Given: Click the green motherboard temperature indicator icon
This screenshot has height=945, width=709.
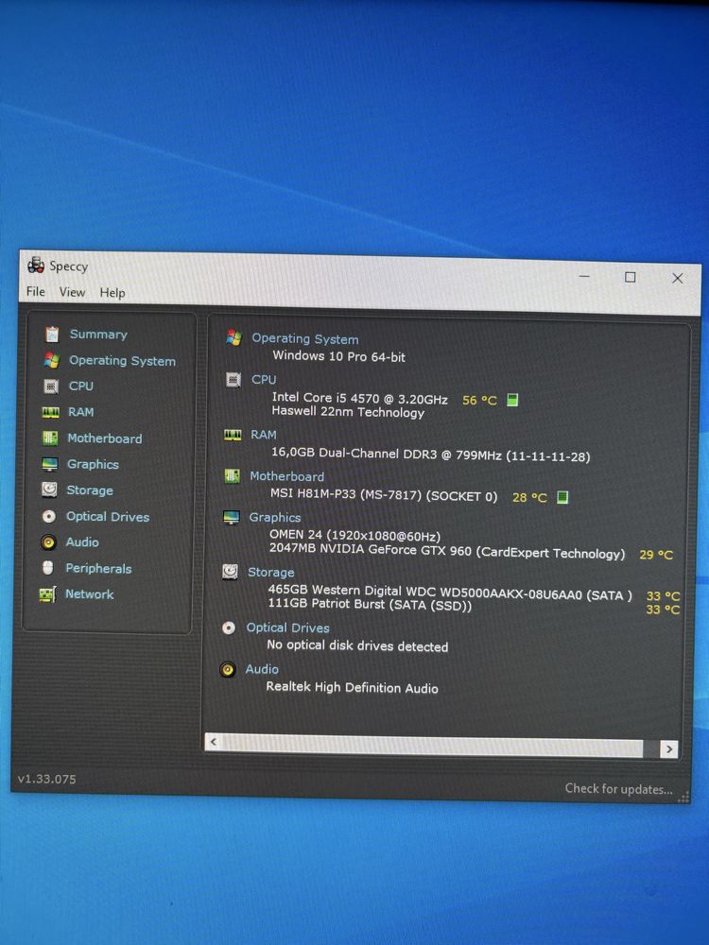Looking at the screenshot, I should point(562,497).
